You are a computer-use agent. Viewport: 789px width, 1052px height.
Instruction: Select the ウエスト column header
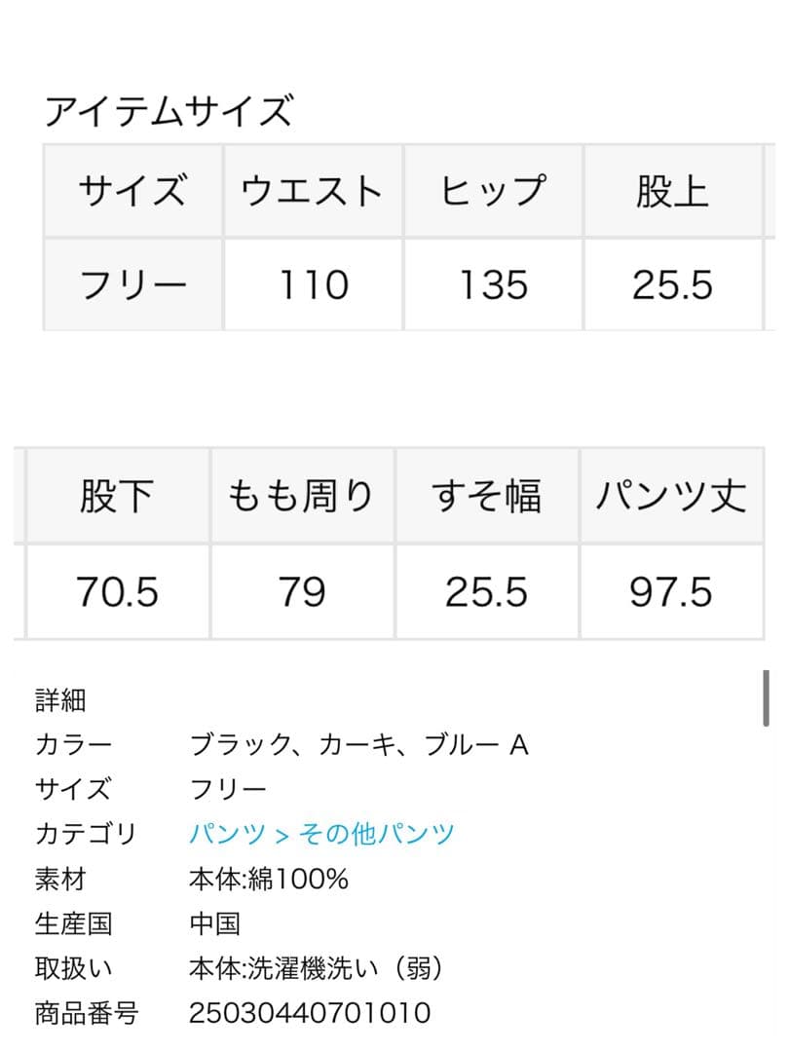click(312, 191)
